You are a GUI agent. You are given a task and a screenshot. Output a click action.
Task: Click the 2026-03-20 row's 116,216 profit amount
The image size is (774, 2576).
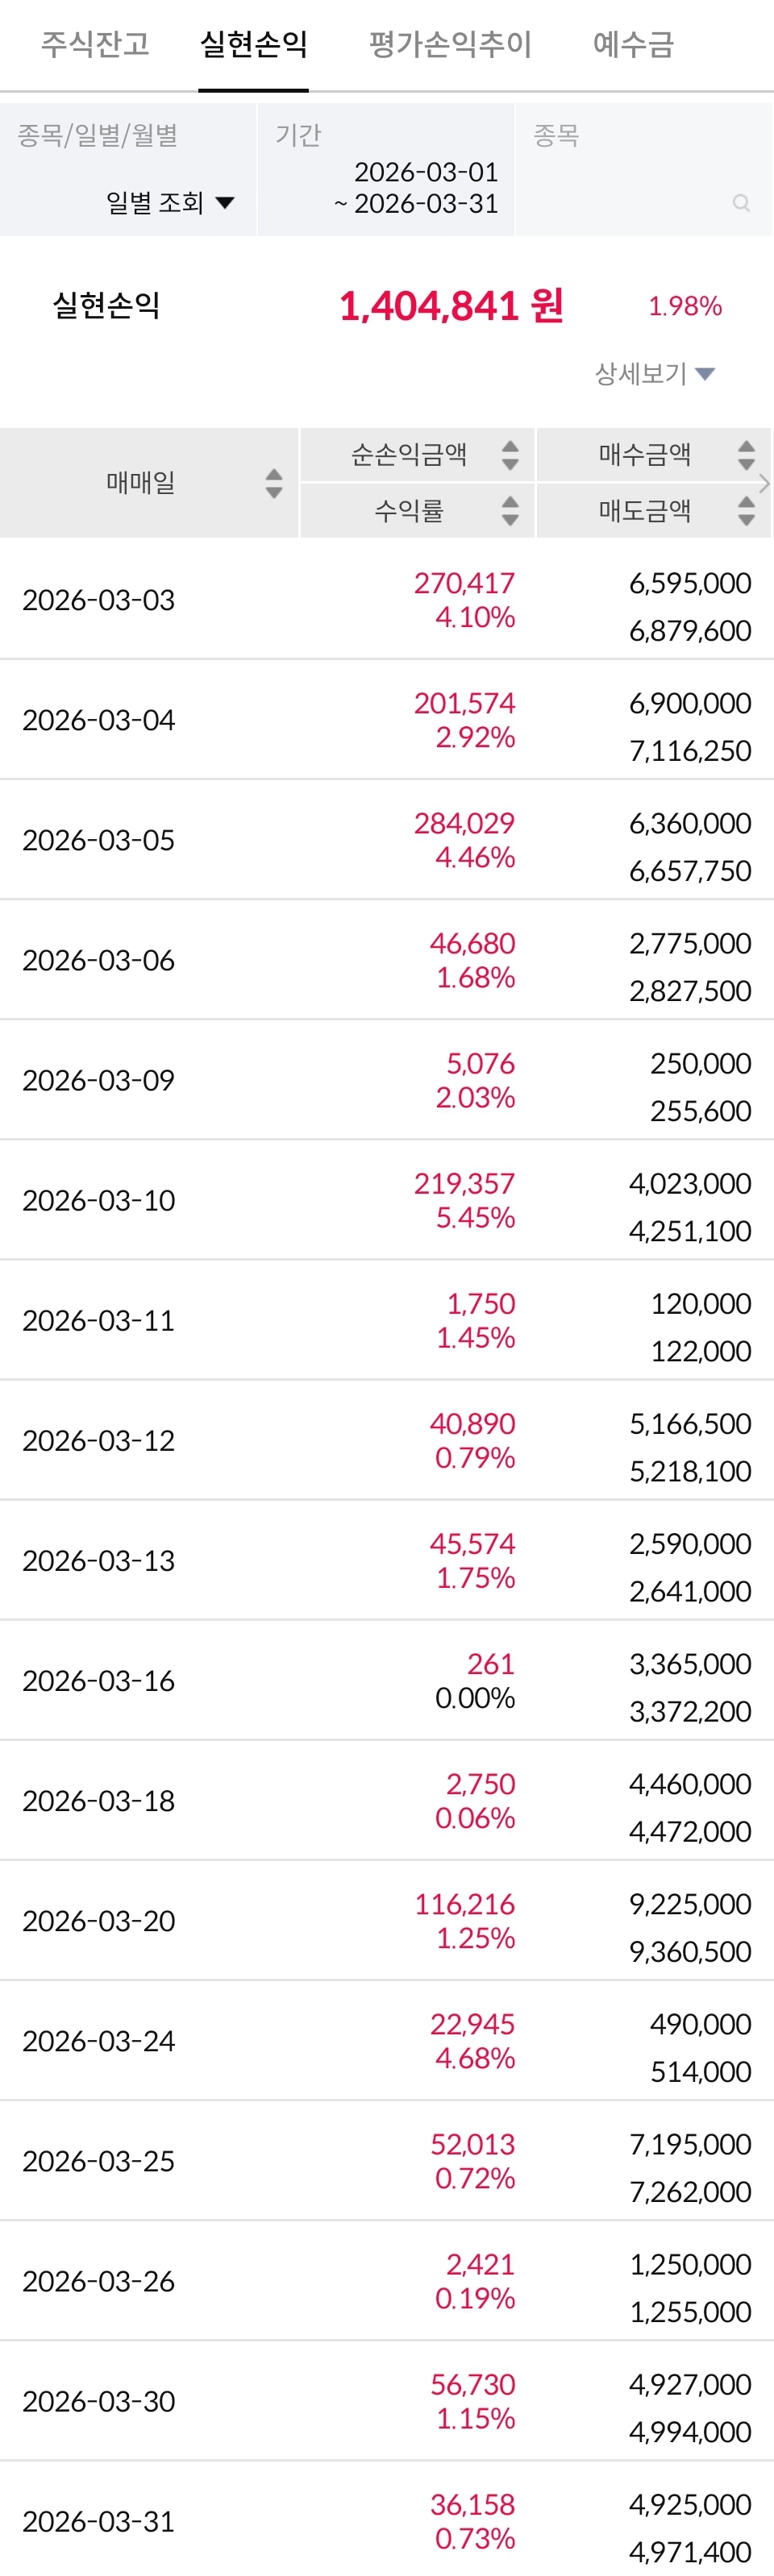(x=465, y=1904)
